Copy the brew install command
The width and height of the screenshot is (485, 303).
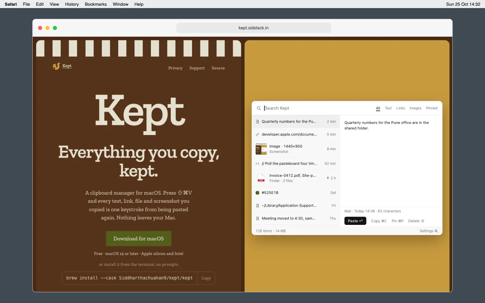[206, 278]
